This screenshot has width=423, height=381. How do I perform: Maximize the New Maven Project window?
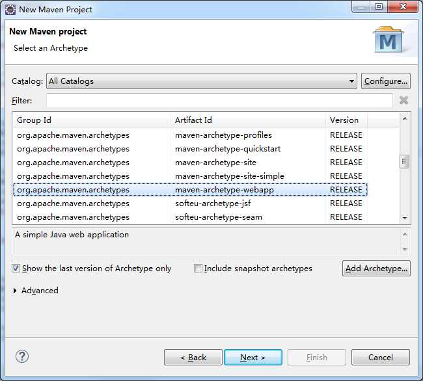point(379,7)
